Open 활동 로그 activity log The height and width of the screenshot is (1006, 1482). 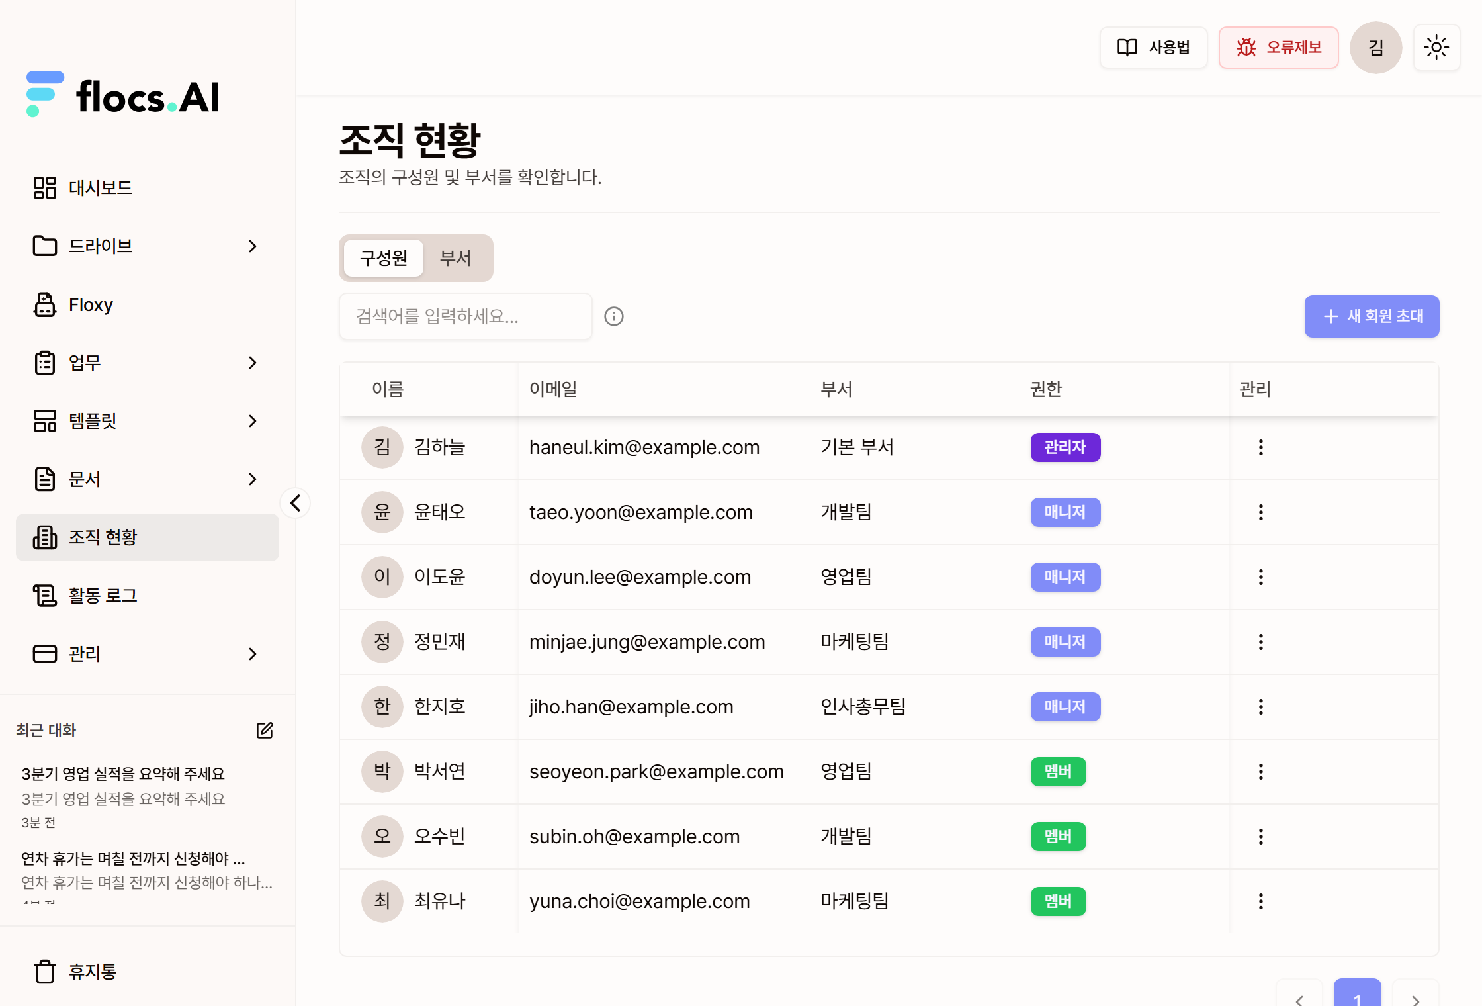pyautogui.click(x=148, y=596)
